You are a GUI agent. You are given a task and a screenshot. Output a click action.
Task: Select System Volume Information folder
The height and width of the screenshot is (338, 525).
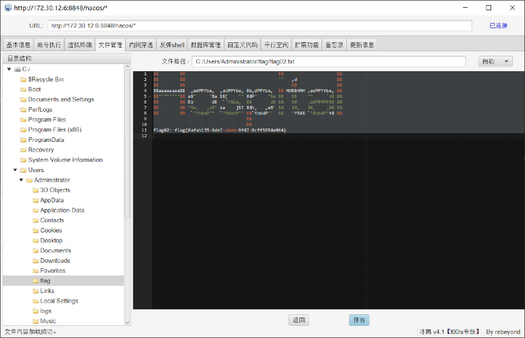point(65,160)
